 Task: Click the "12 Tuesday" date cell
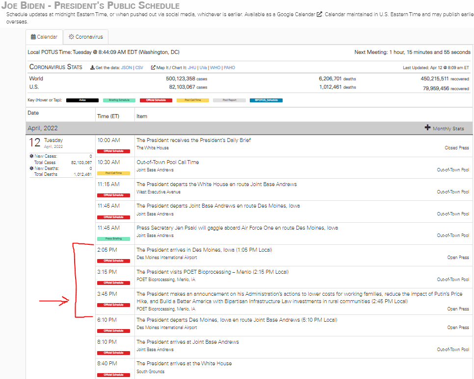pos(46,142)
